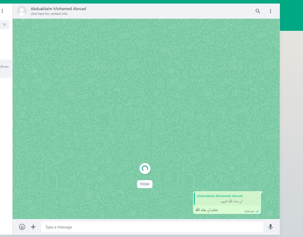Viewport: 303px width, 237px height.
Task: Select 'click here for contact info' text
Action: pos(49,14)
